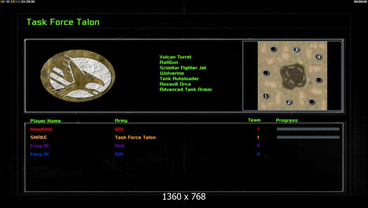Click the Task Force Talon title heading

click(x=63, y=22)
